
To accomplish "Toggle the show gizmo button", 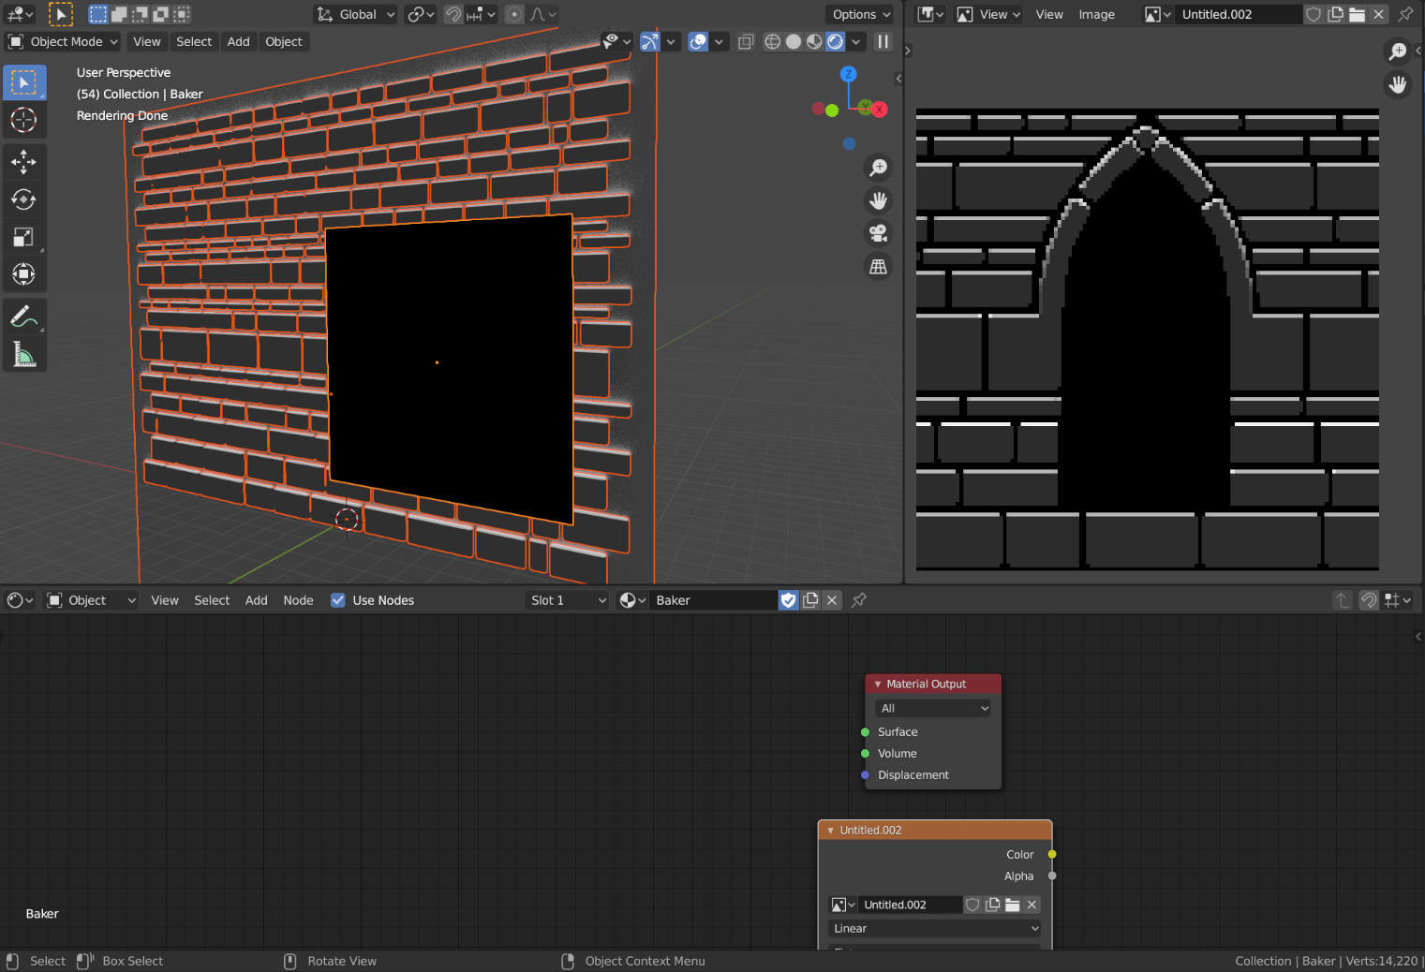I will click(x=649, y=41).
